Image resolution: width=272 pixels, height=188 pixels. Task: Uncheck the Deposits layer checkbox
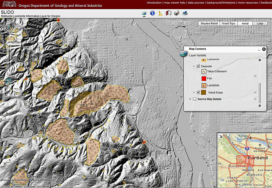198,66
